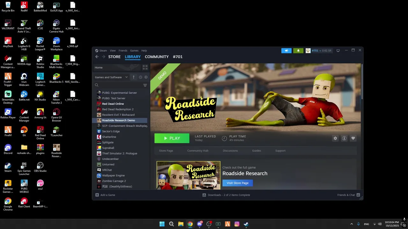Open the Discussions link
Image resolution: width=408 pixels, height=229 pixels.
pos(230,151)
